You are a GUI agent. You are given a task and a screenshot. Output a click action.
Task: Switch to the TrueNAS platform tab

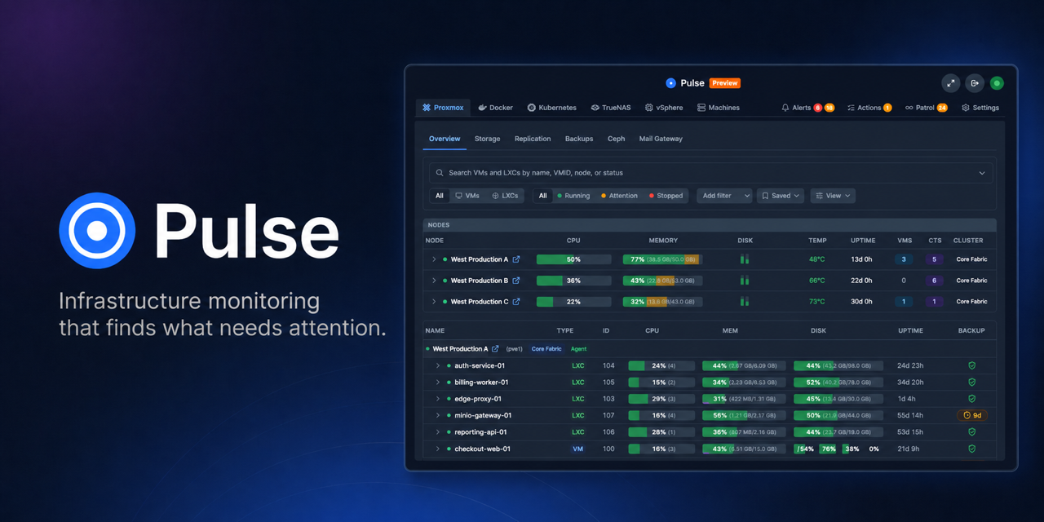click(x=611, y=108)
